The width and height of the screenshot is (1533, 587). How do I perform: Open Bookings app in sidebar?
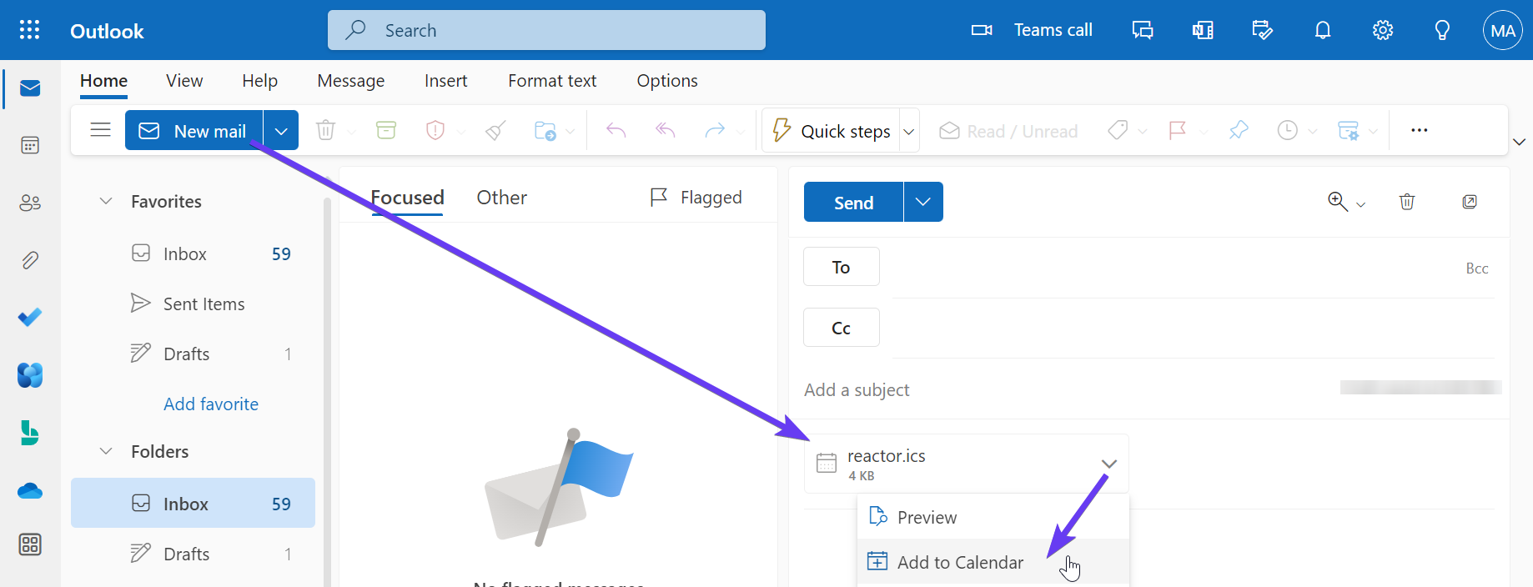(30, 433)
